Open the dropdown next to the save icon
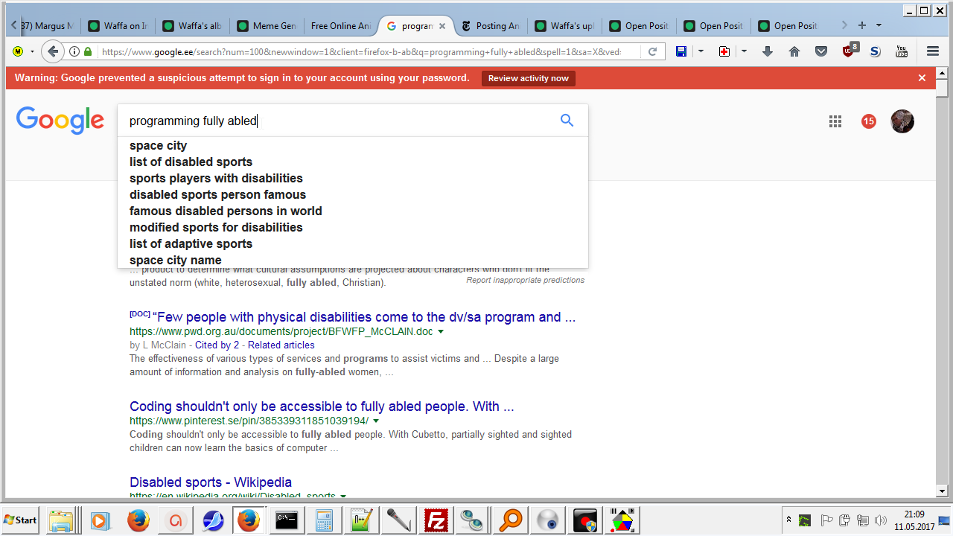 click(x=701, y=51)
